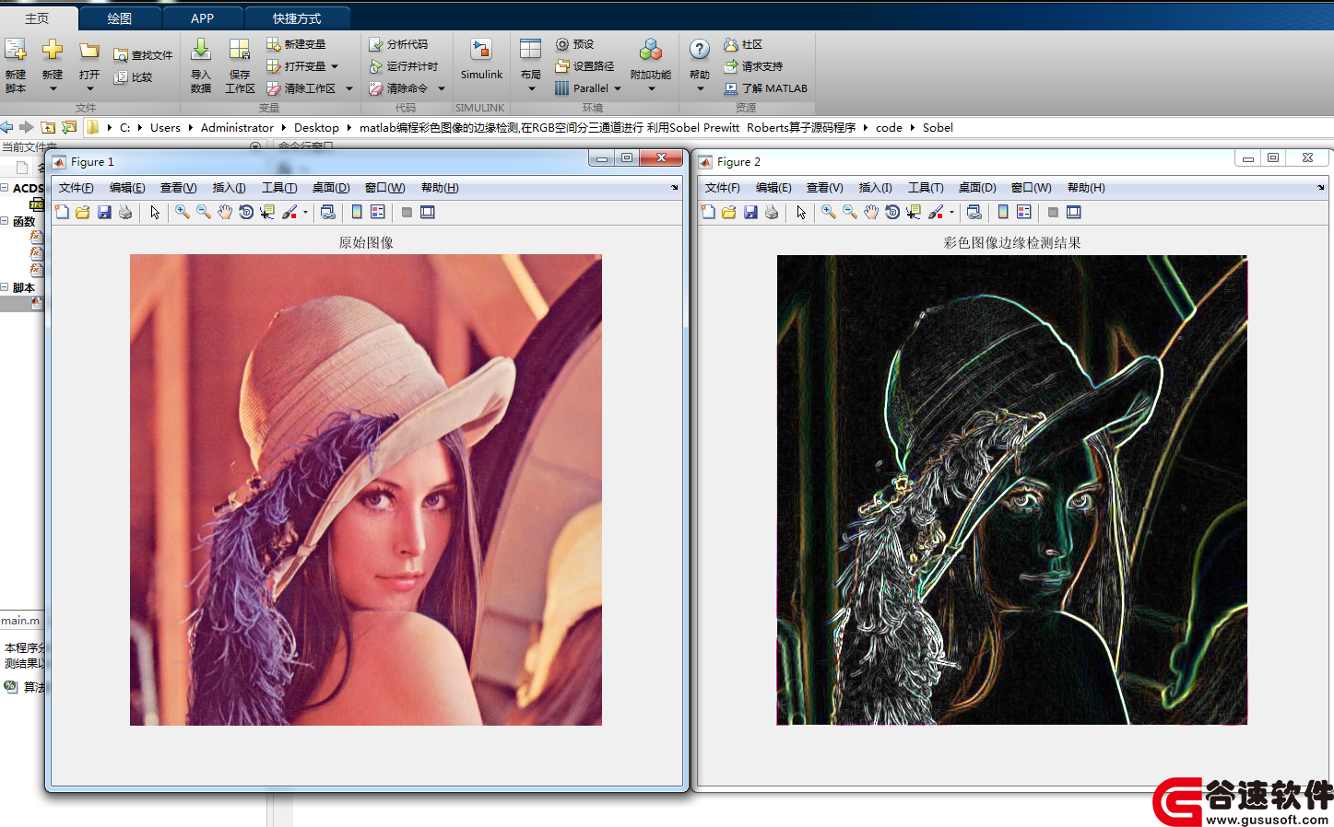The height and width of the screenshot is (827, 1334).
Task: Click the Find Files (查找文件) button
Action: pos(143,55)
